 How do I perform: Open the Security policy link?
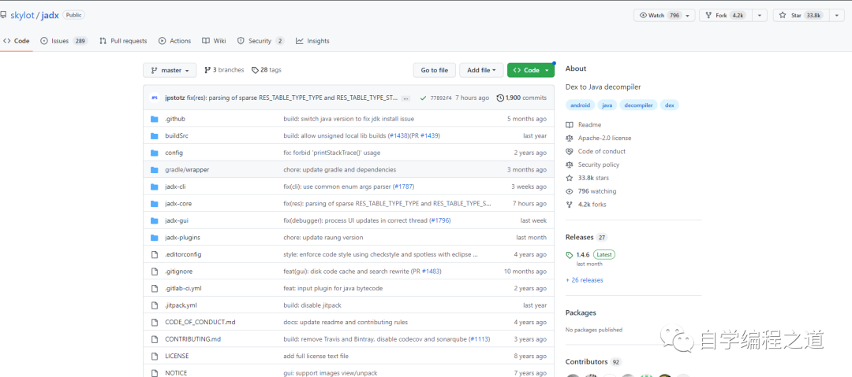click(x=598, y=164)
